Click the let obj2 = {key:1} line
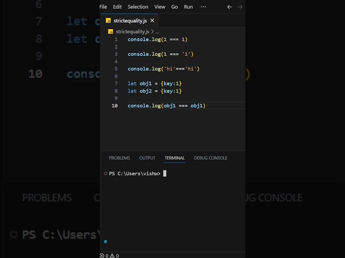 tap(155, 91)
